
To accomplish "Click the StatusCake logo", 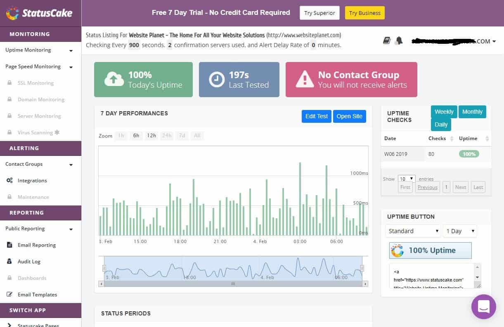I will pos(40,13).
